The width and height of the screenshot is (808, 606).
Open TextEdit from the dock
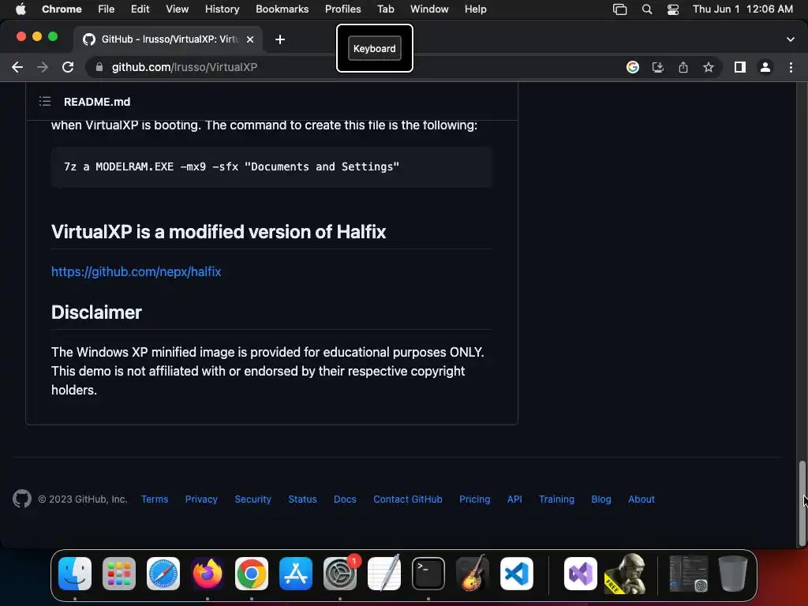coord(384,574)
